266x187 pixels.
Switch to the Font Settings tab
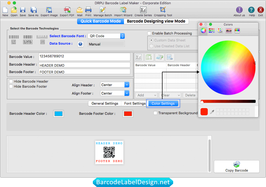135,103
